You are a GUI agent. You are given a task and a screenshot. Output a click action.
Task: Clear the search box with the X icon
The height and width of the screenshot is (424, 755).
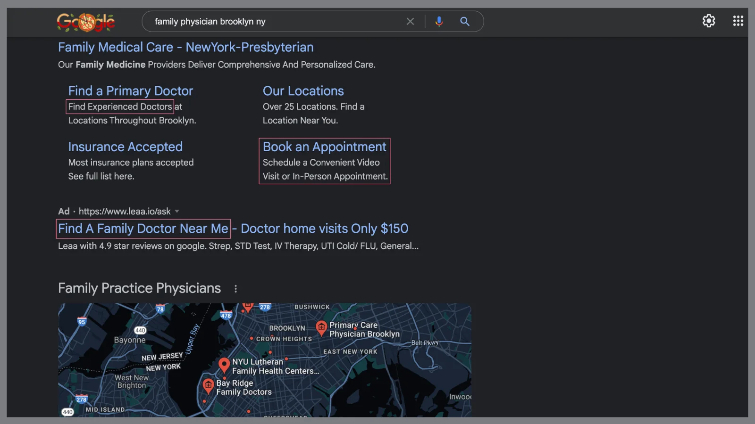[410, 22]
